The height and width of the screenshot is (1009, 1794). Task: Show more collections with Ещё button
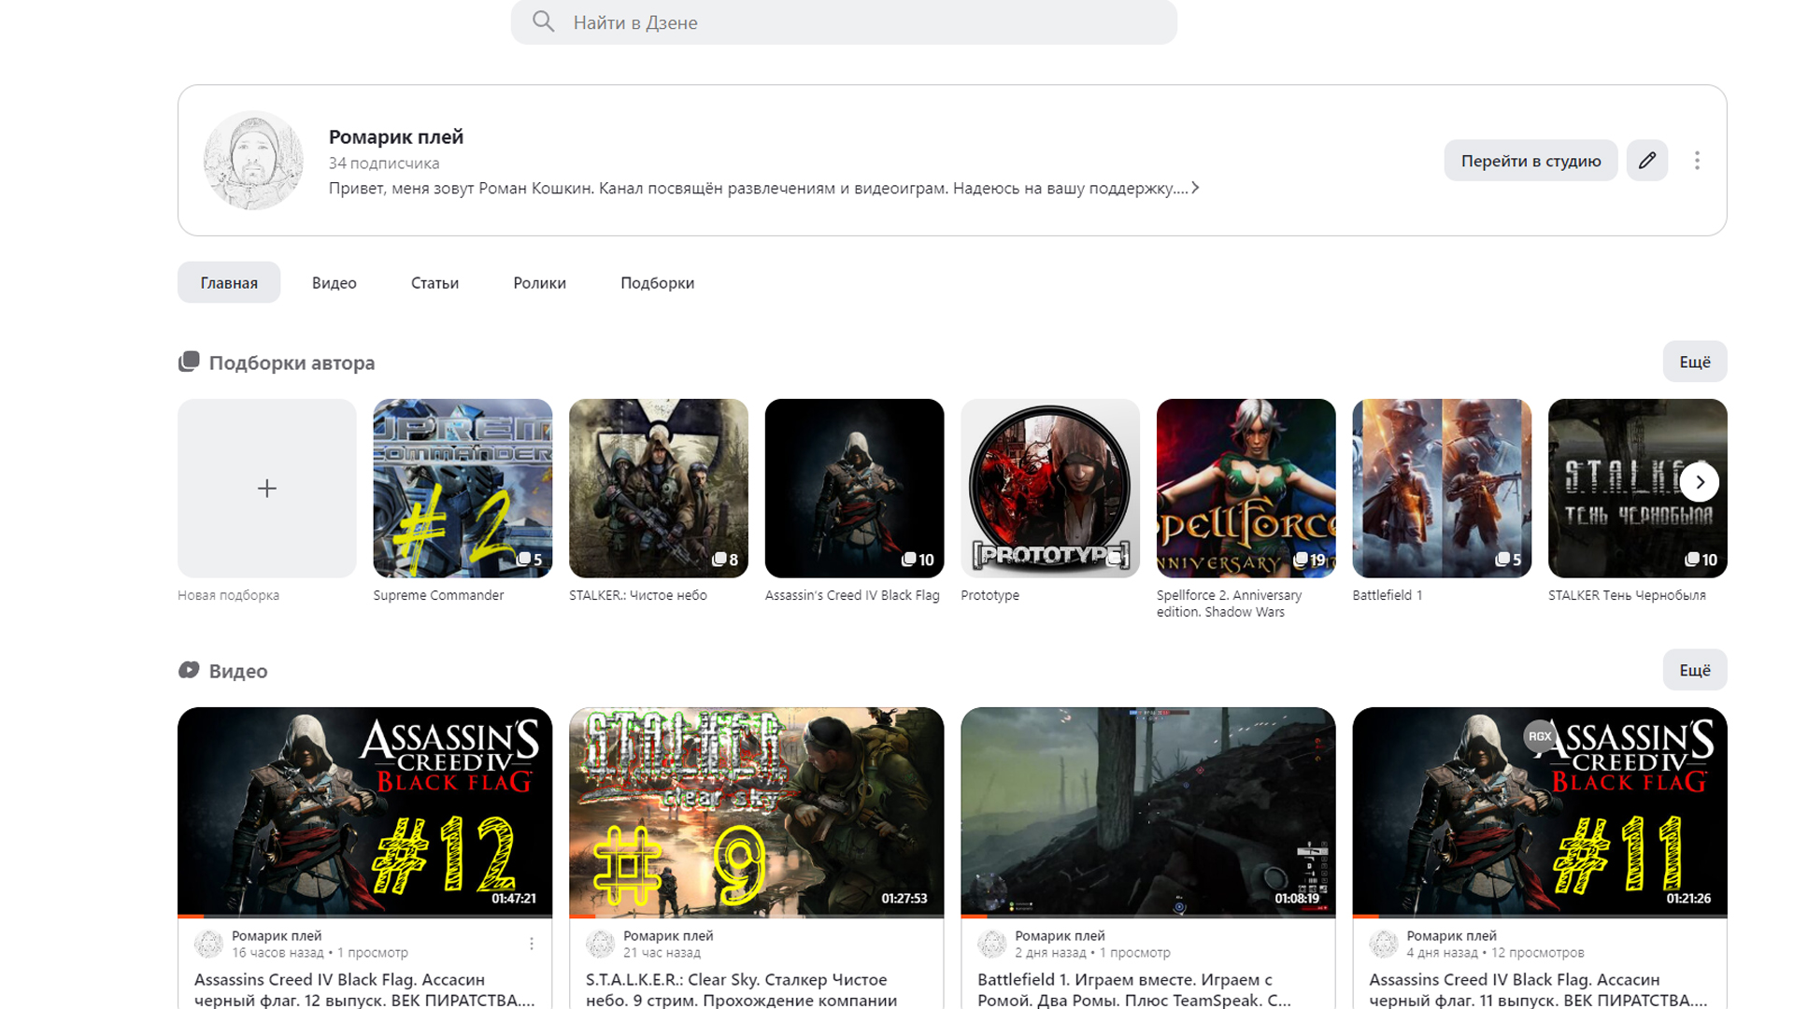1694,362
